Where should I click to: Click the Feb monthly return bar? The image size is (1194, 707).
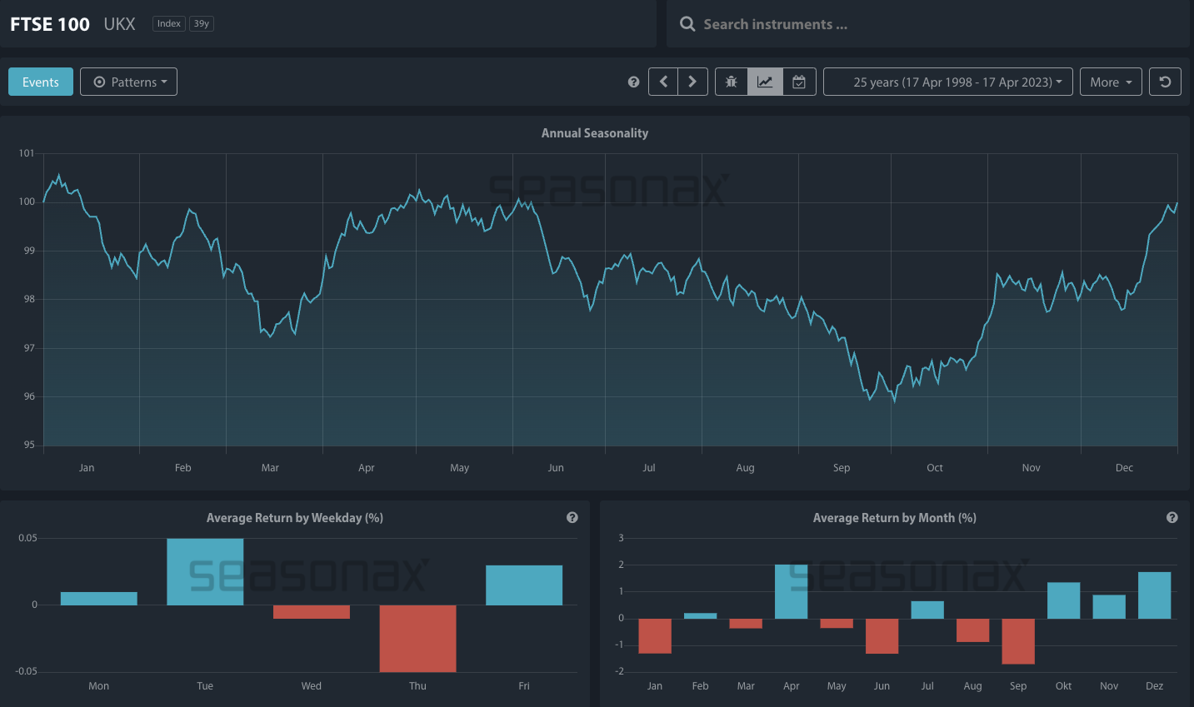coord(701,616)
